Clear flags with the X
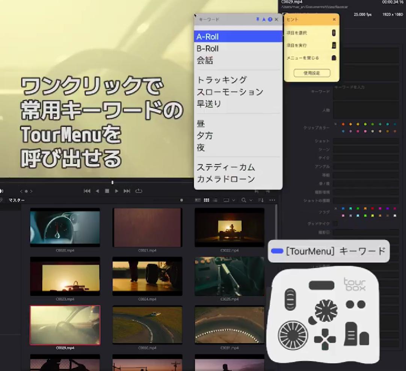406x371 pixels. coord(335,208)
